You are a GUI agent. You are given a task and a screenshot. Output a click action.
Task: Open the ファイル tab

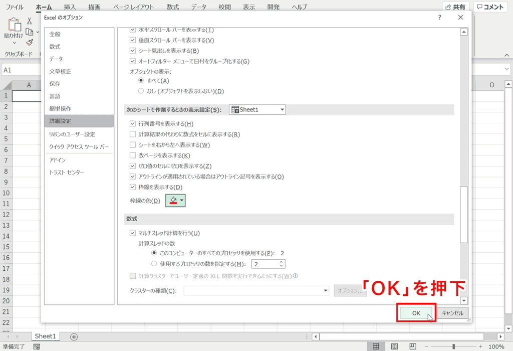pyautogui.click(x=15, y=7)
